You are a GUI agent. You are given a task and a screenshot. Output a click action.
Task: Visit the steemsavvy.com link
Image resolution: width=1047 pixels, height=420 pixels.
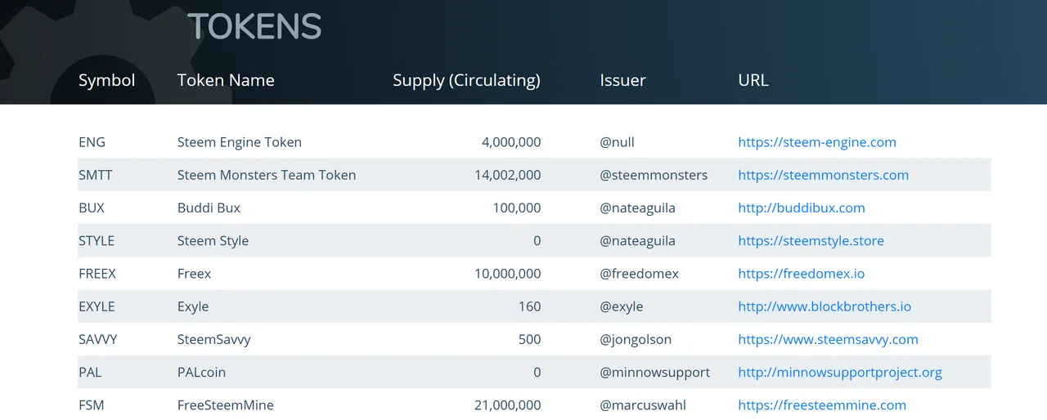pos(828,339)
